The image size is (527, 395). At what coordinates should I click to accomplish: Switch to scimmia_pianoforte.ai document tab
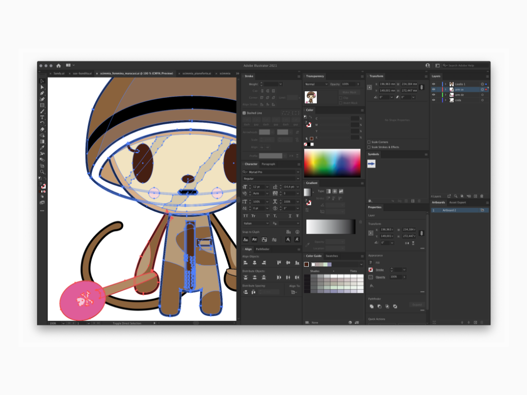(x=197, y=74)
